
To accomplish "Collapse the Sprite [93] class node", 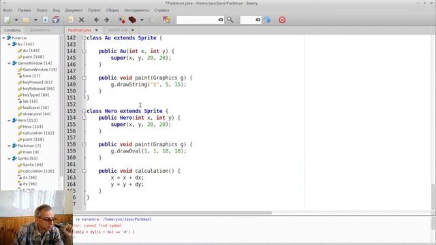I will (x=9, y=159).
